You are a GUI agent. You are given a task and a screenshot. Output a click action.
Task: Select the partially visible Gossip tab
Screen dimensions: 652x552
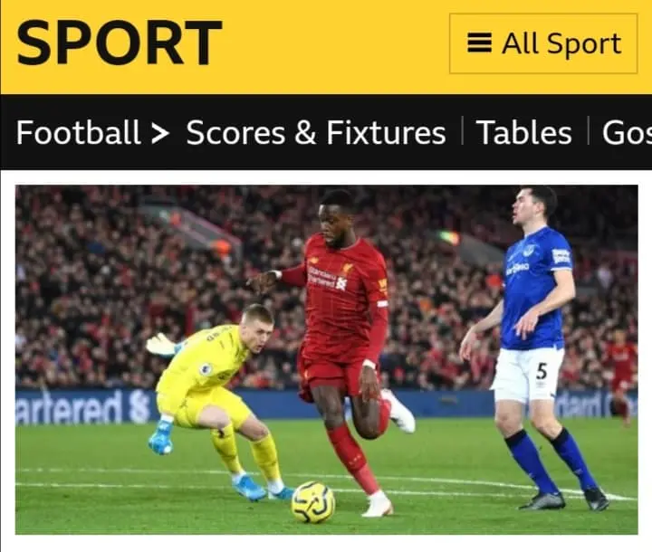(x=627, y=133)
